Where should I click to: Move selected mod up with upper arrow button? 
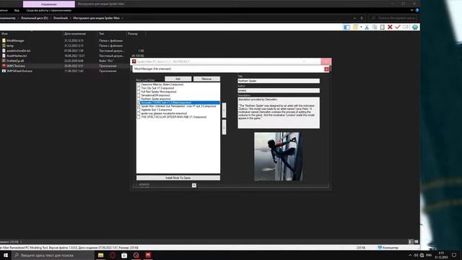pyautogui.click(x=224, y=110)
